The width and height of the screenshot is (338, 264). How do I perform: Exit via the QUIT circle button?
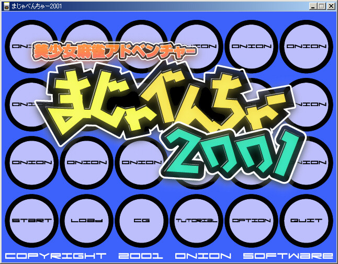(306, 221)
